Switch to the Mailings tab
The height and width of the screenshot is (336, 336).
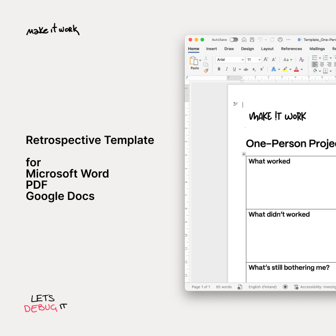tap(317, 49)
